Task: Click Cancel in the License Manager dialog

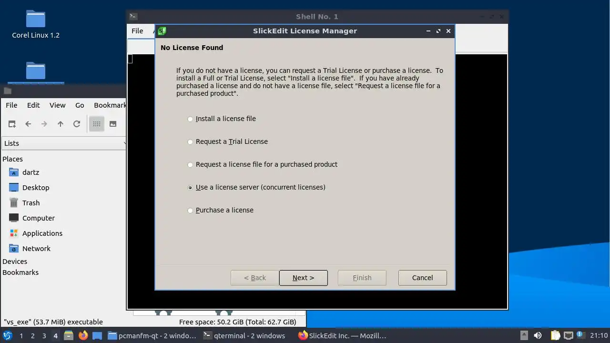Action: (x=422, y=278)
